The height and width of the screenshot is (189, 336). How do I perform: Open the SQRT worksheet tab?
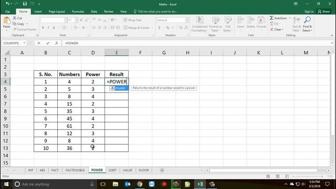pos(112,170)
